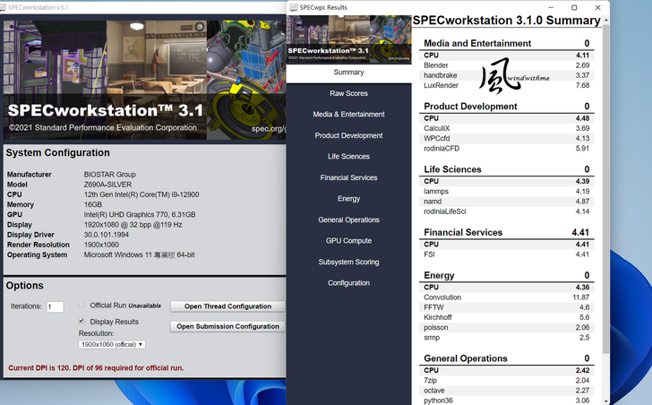The image size is (652, 405).
Task: Click the scrollbar up arrow in results
Action: [x=606, y=18]
